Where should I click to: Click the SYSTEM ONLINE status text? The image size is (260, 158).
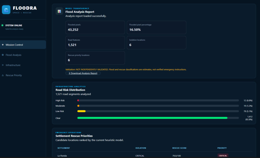[x=14, y=25]
